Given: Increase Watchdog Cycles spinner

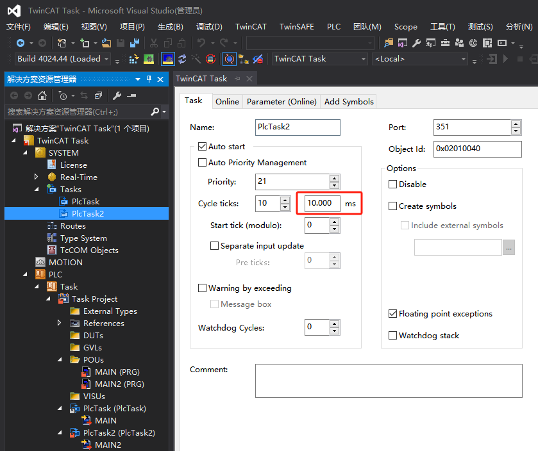Looking at the screenshot, I should 334,324.
